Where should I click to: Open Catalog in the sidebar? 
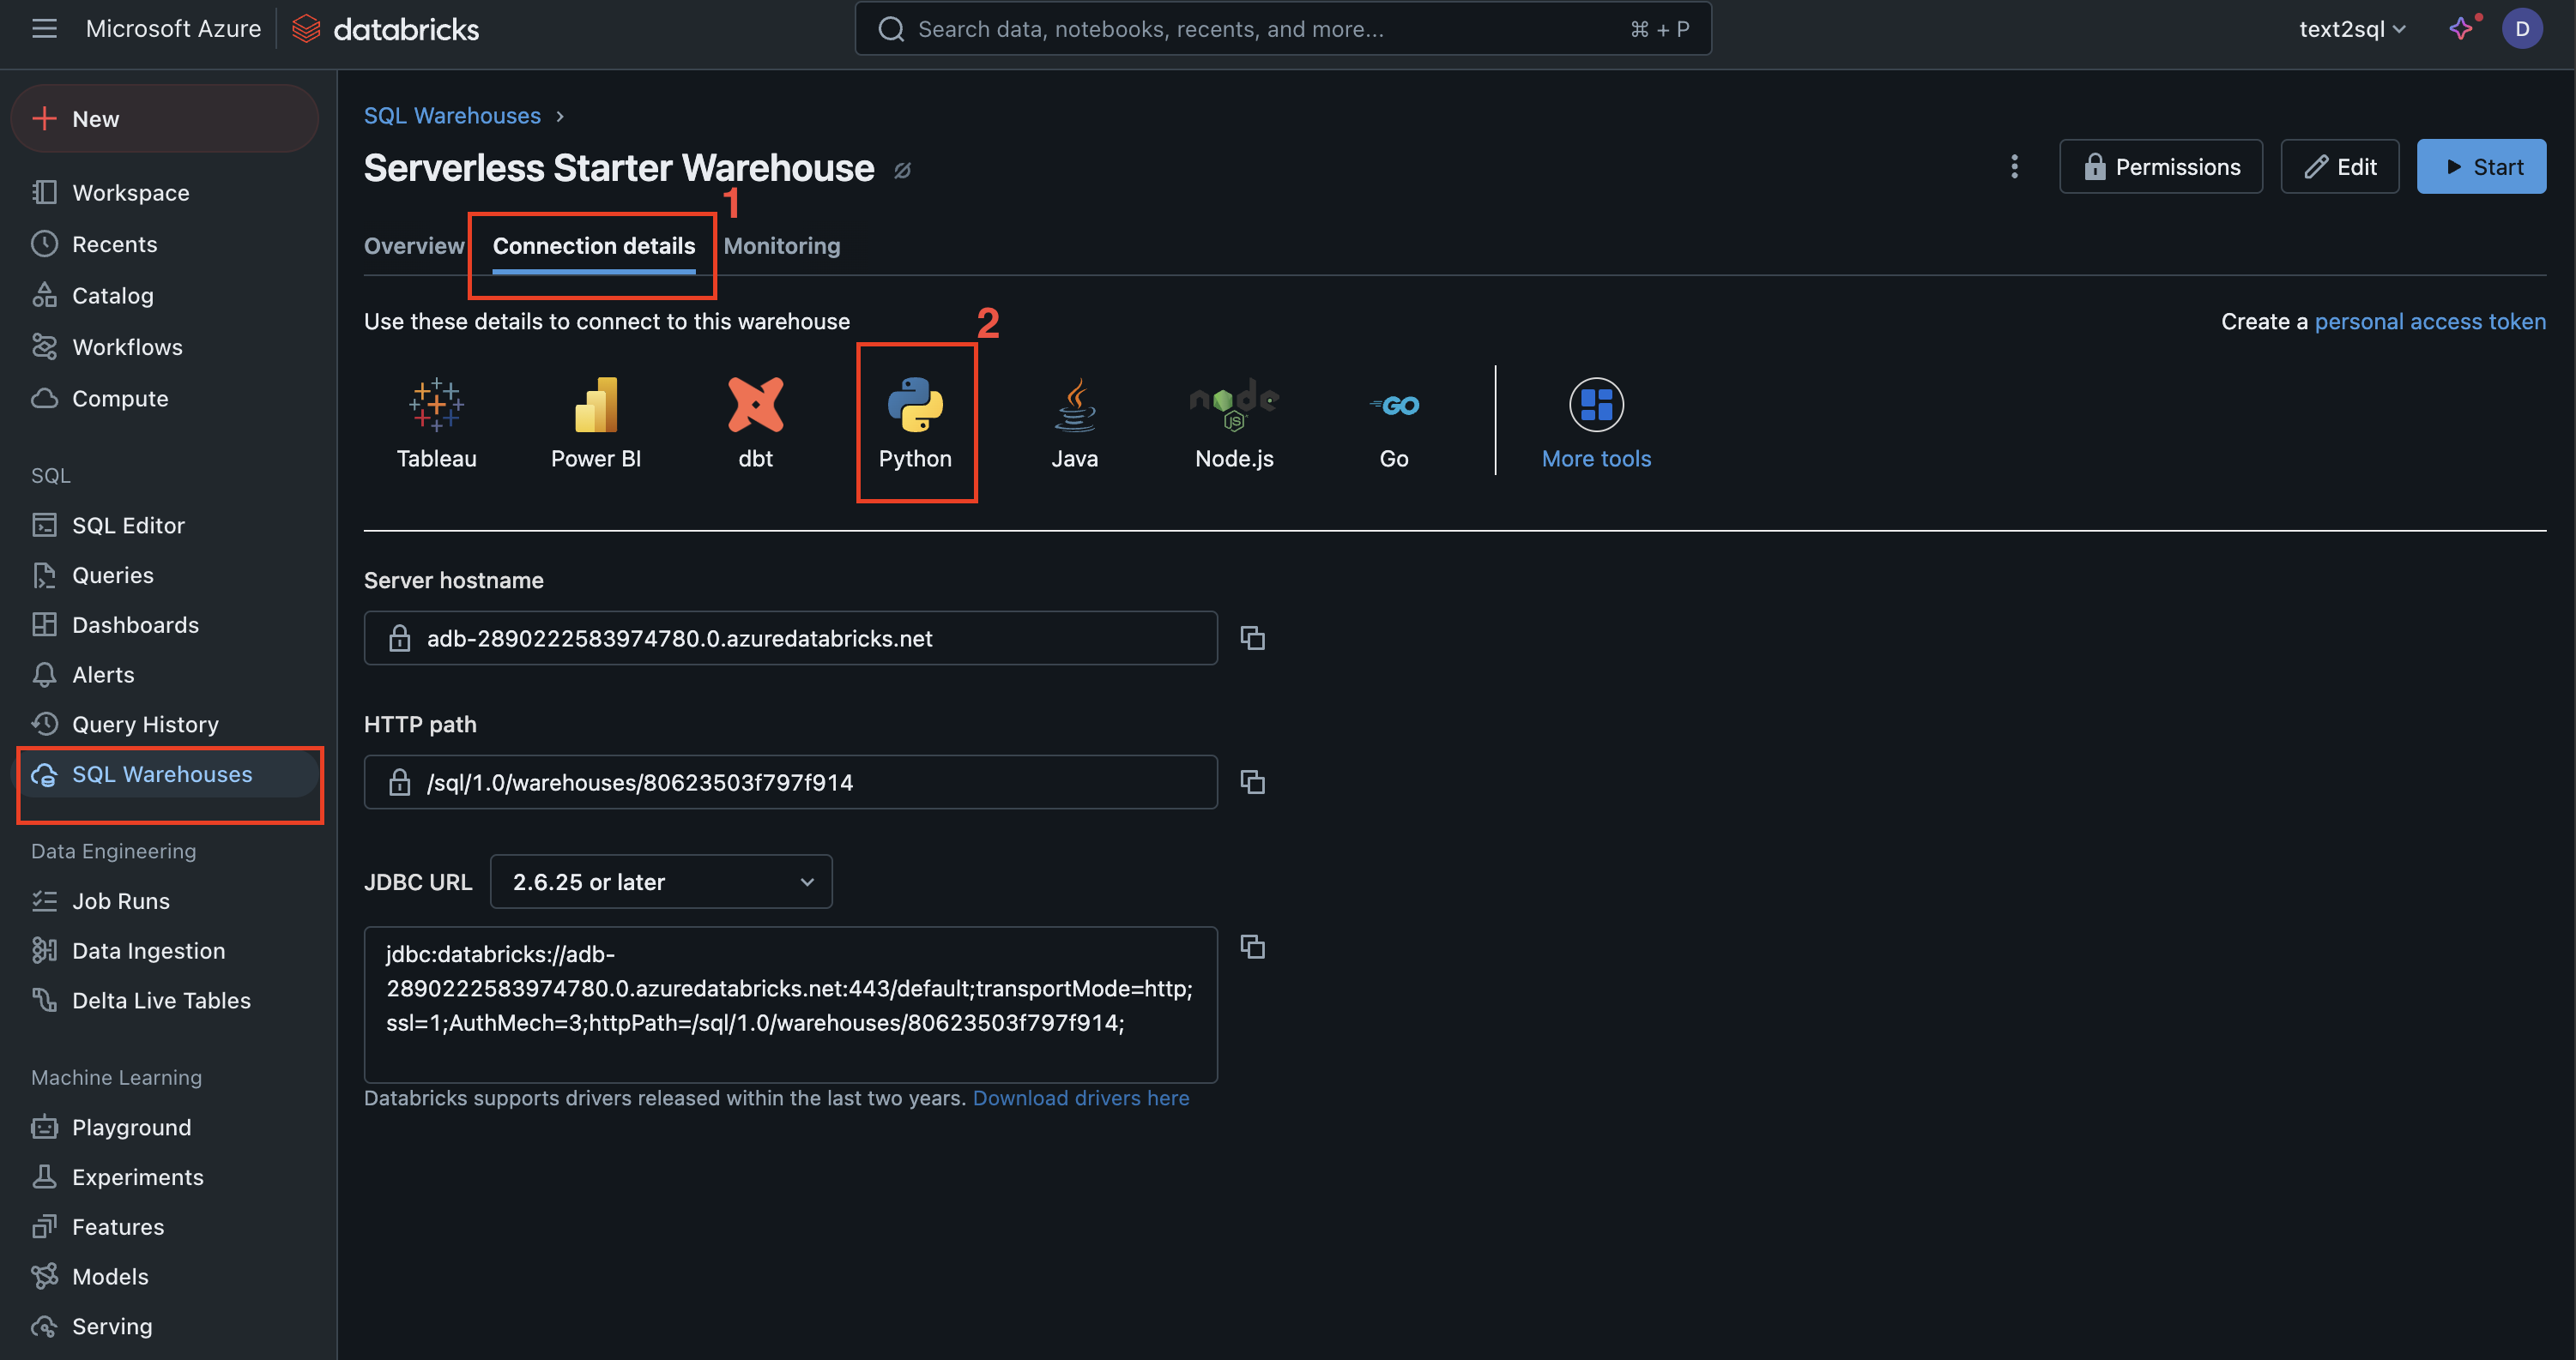(112, 296)
